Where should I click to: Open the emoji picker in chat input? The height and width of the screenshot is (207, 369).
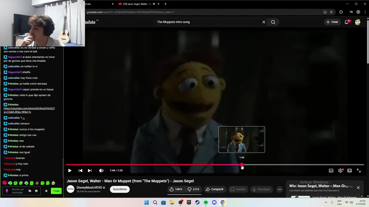[x=36, y=191]
